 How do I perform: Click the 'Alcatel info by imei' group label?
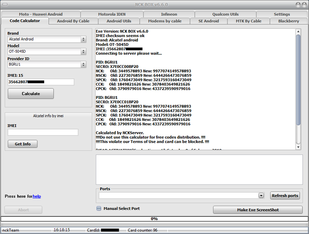(x=48, y=116)
